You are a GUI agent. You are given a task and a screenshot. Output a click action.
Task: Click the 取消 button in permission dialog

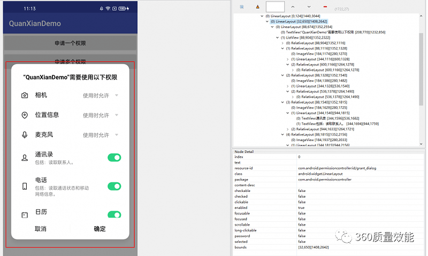41,229
